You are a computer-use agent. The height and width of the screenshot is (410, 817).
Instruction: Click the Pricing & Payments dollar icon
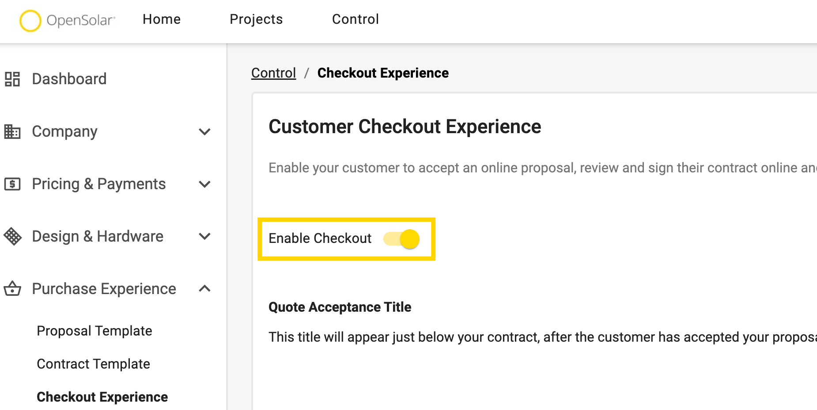(x=12, y=184)
